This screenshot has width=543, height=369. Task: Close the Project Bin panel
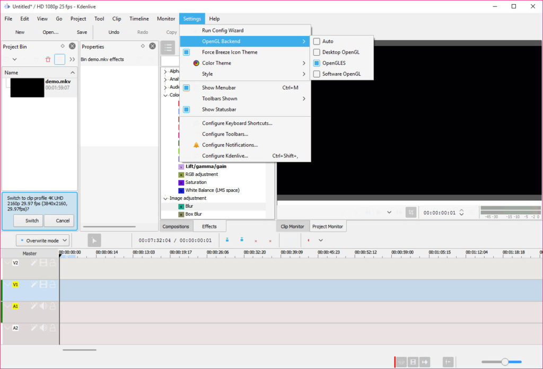(x=72, y=46)
